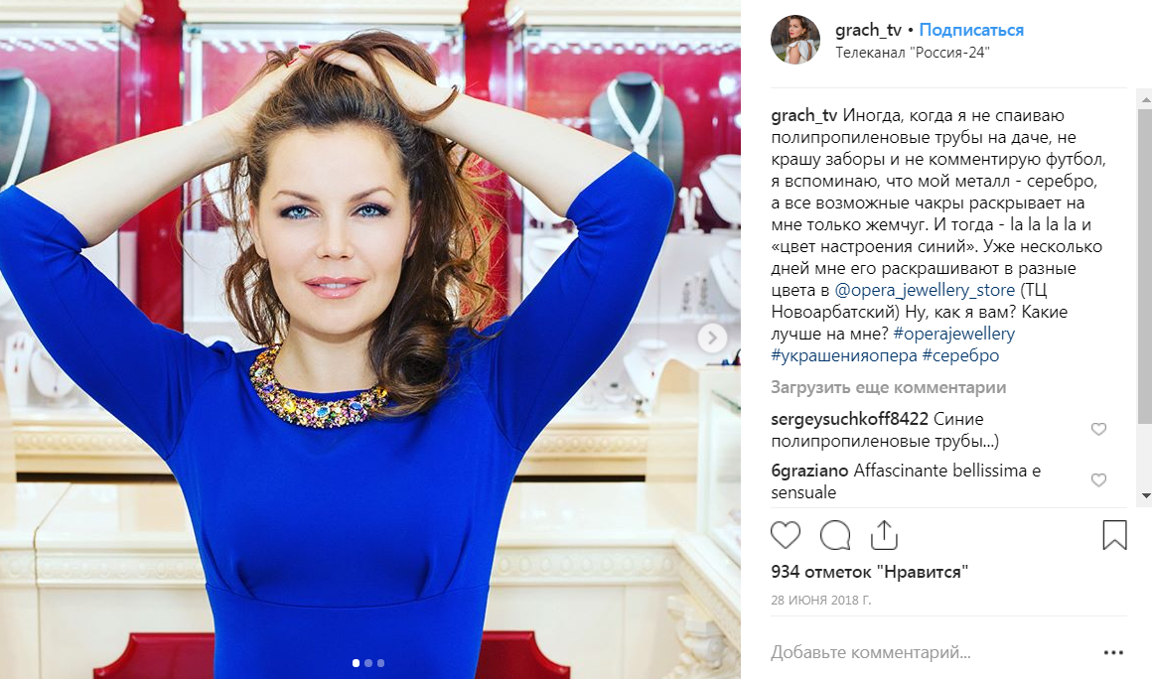Open the grach_tv username in the header
1152x679 pixels.
[x=868, y=30]
